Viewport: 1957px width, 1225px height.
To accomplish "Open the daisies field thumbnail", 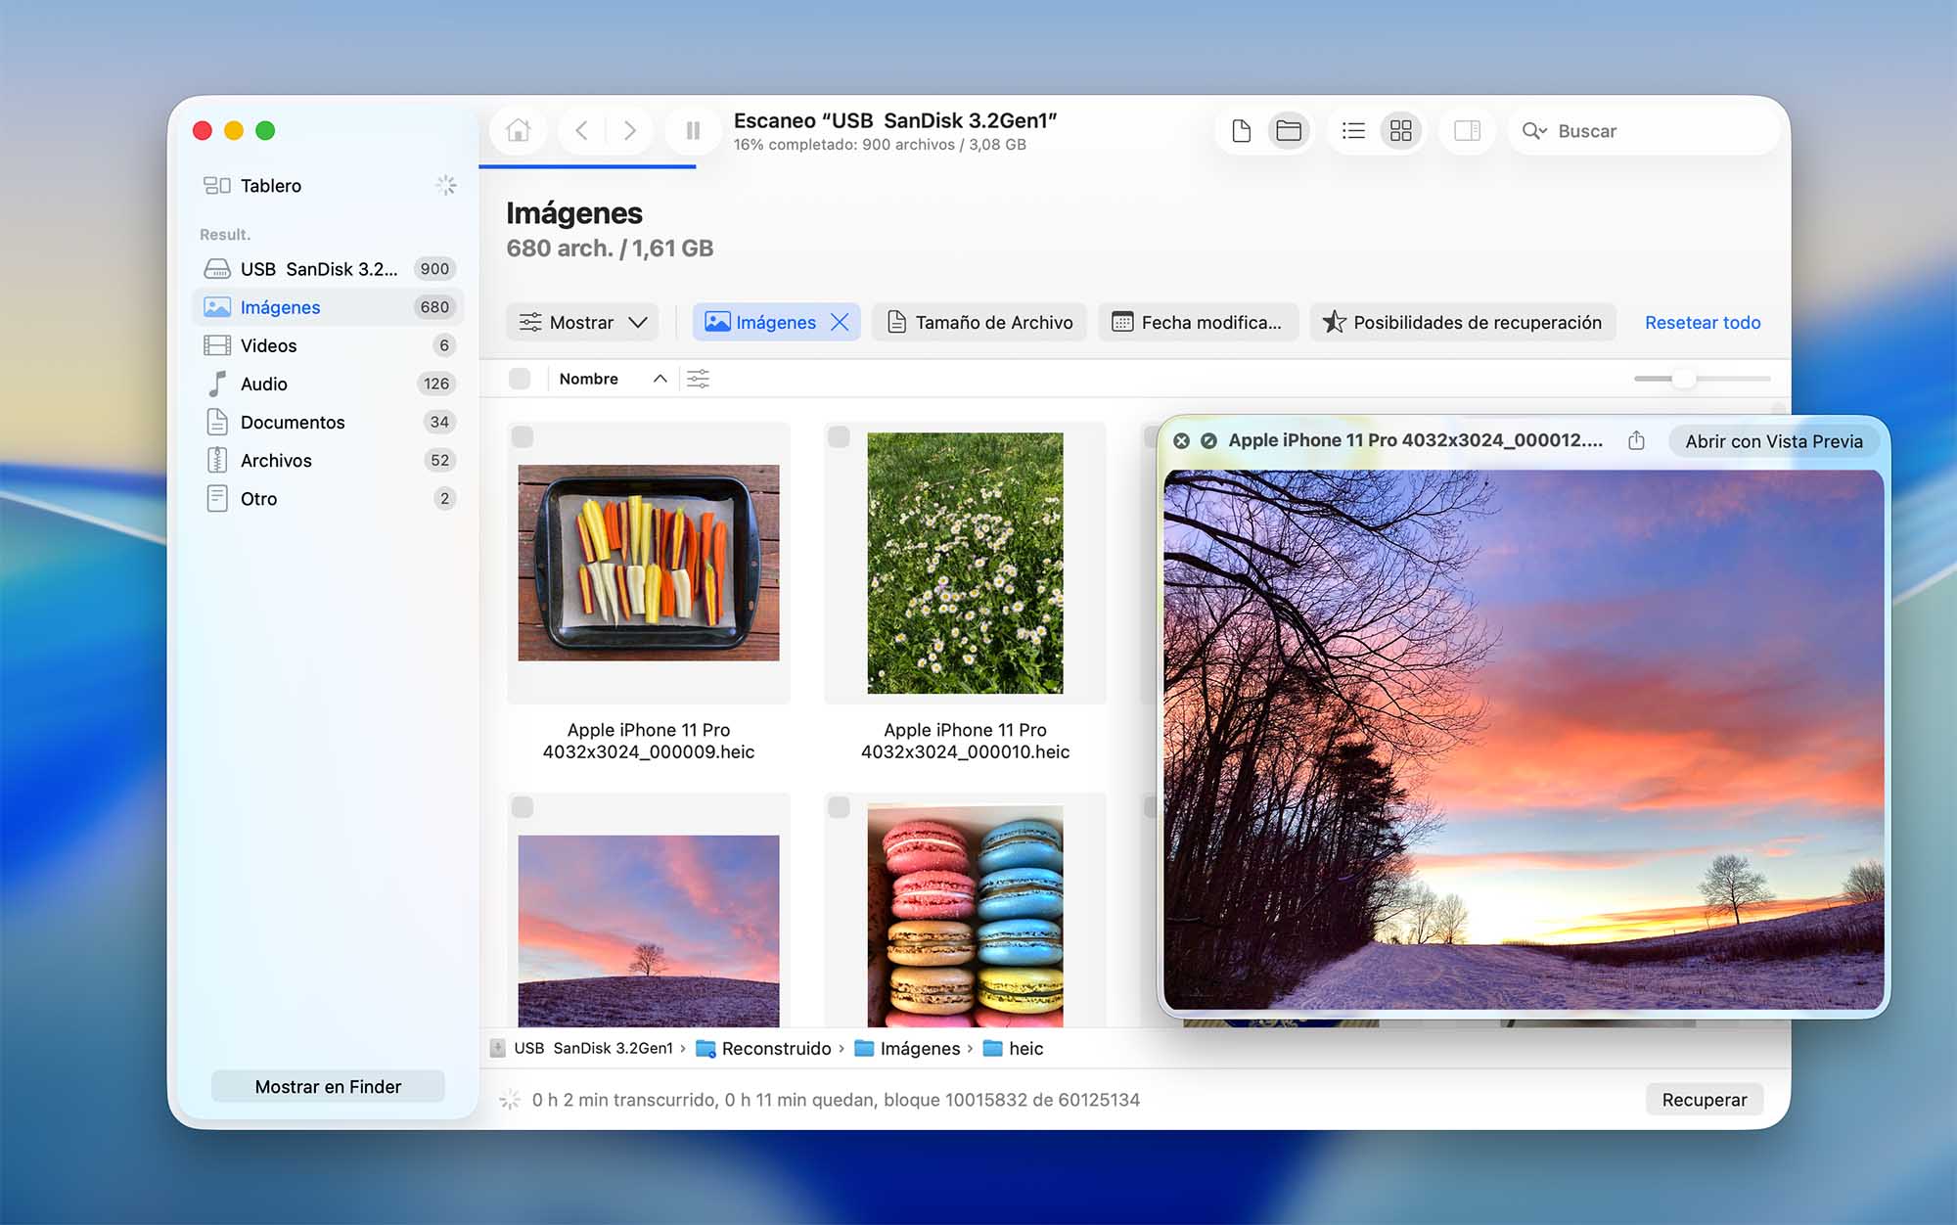I will 965,563.
